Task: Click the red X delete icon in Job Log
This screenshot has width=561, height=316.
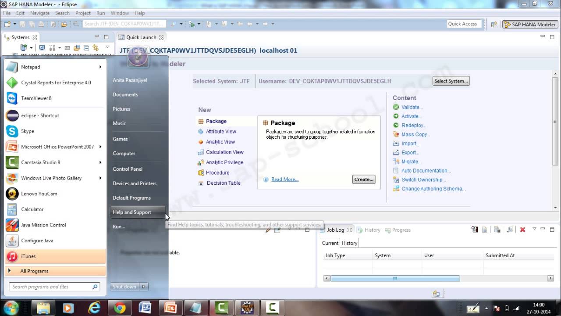Action: pyautogui.click(x=522, y=230)
